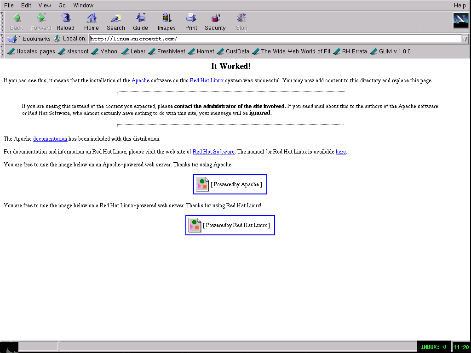
Task: Open The Wide Web World of Fit bookmark
Action: coord(291,51)
